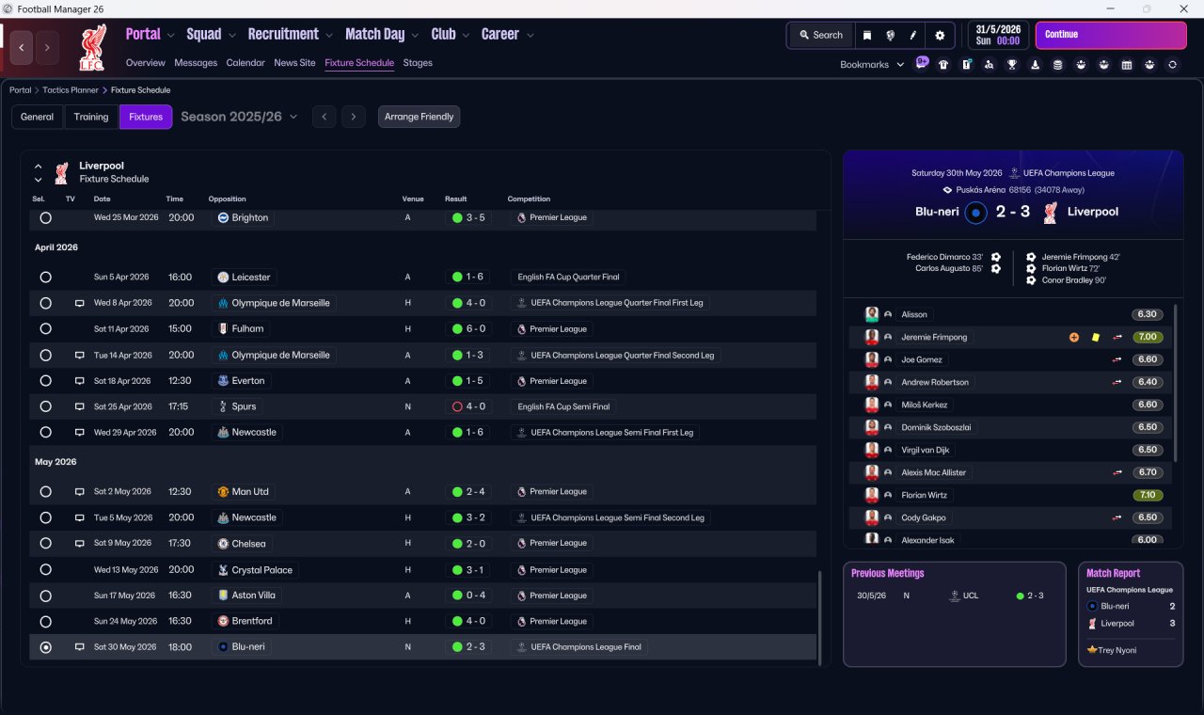Click the Chelsea club badge icon

click(x=223, y=544)
